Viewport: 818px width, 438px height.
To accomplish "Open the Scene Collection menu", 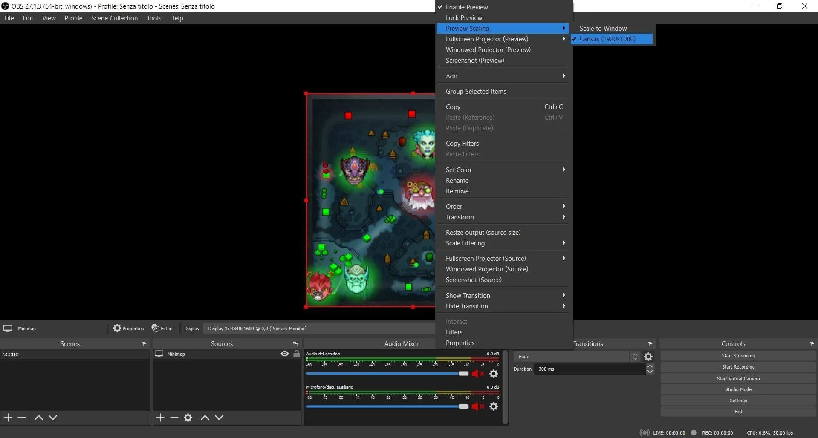I will 114,18.
